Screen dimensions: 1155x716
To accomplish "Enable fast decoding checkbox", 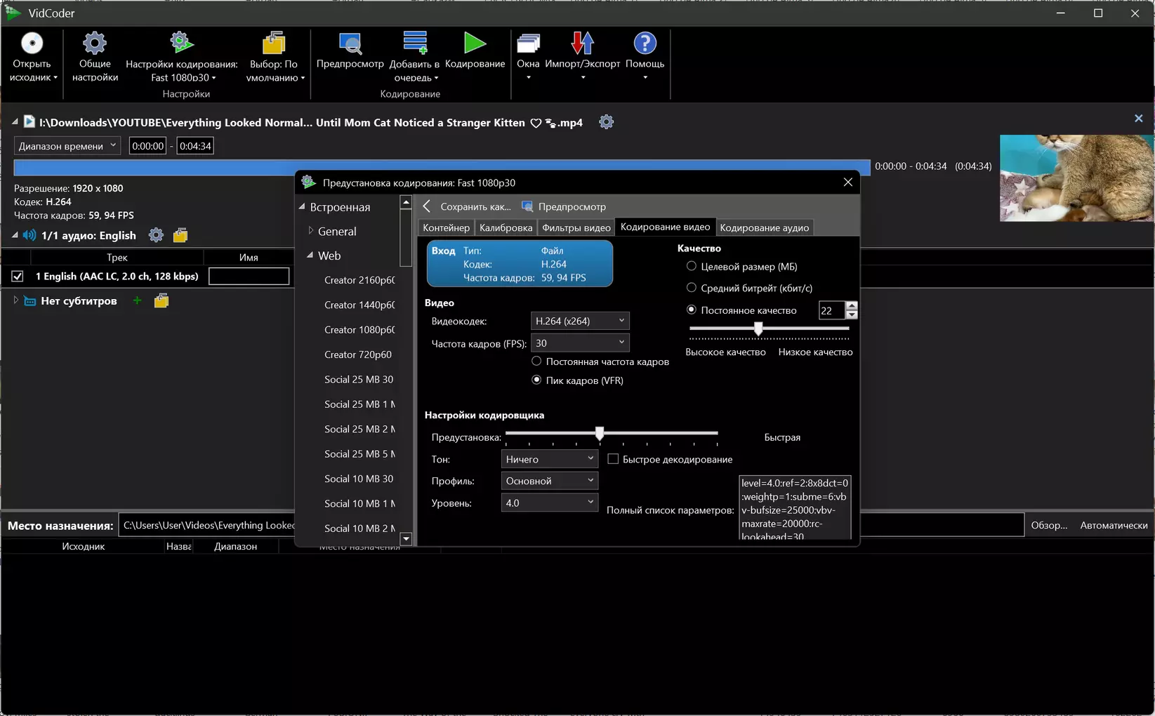I will pos(613,459).
